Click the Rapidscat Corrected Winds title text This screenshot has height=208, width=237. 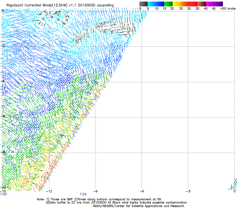tap(60, 5)
